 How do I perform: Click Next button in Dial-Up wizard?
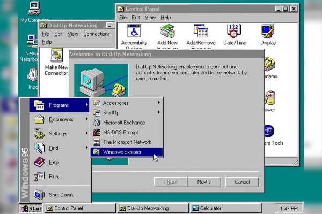tap(204, 182)
